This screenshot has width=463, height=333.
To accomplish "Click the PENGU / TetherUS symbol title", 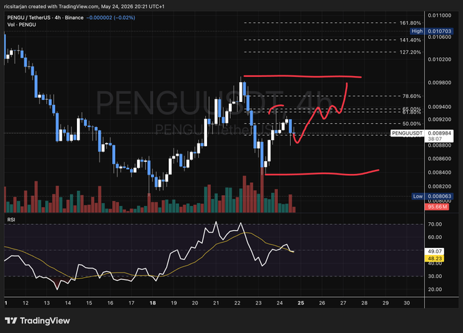I will 45,18.
